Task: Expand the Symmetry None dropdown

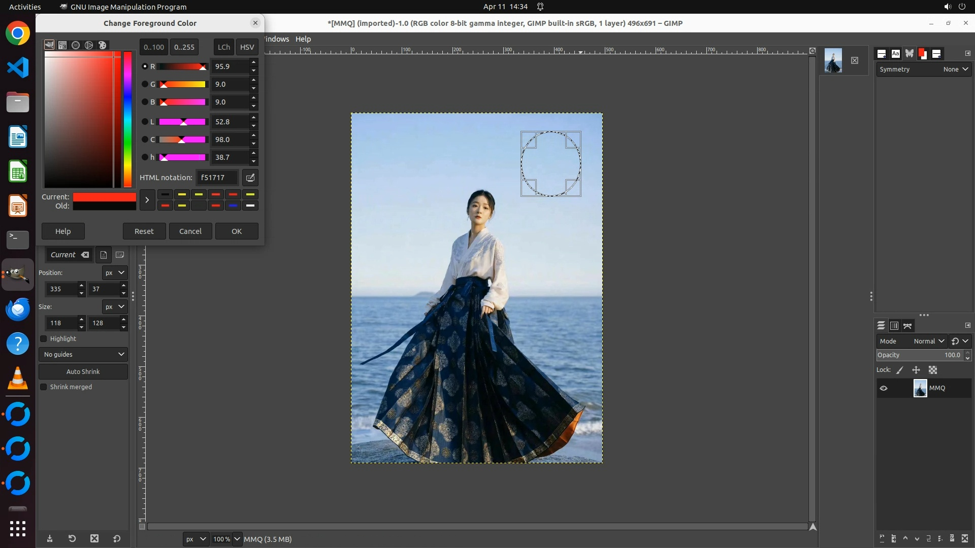Action: tap(956, 70)
